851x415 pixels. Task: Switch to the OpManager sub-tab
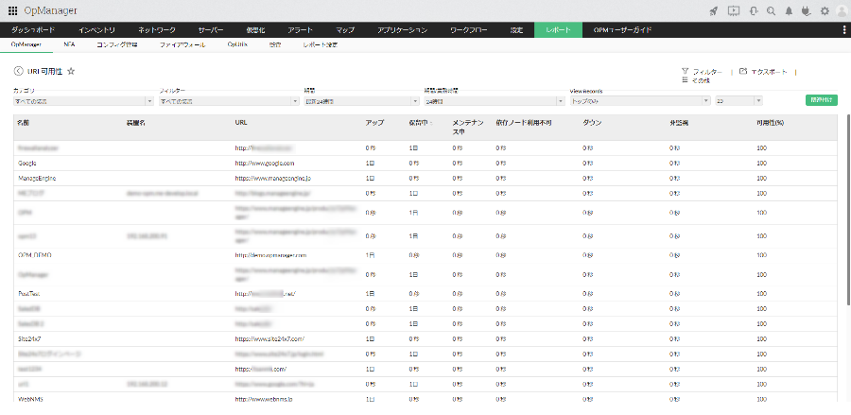pos(26,45)
